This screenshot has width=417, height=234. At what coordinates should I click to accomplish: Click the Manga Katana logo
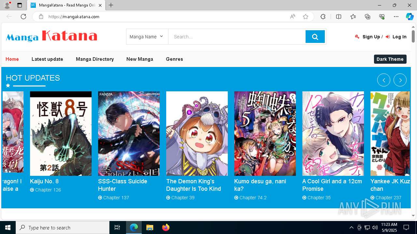(51, 36)
